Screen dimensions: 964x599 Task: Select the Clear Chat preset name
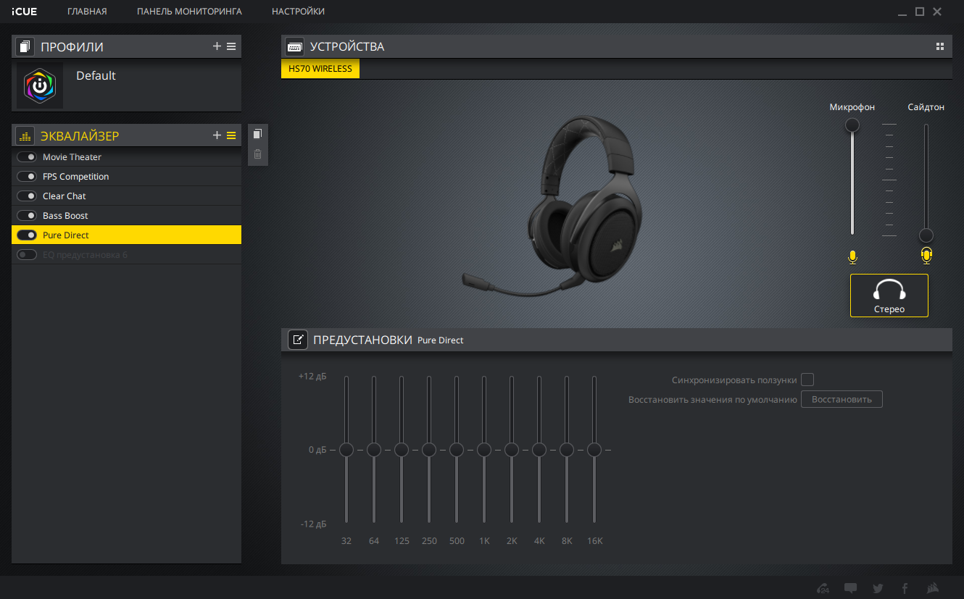[65, 196]
